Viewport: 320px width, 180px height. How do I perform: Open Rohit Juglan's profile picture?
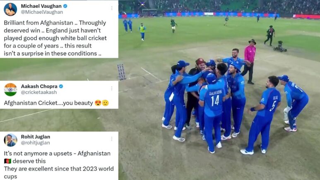(x=10, y=140)
